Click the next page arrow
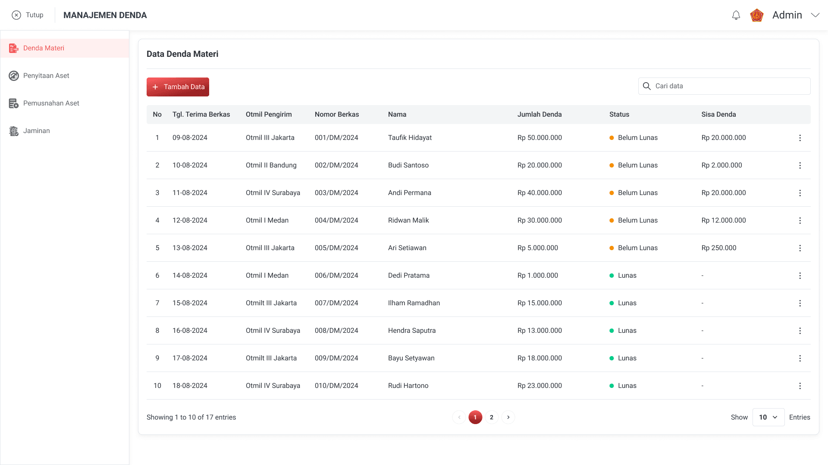This screenshot has width=828, height=465. coord(508,417)
